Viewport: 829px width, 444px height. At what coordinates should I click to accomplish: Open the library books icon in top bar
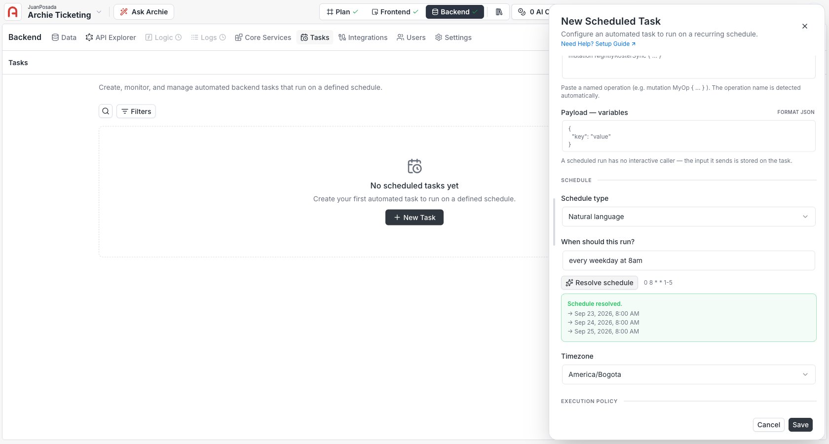point(499,12)
